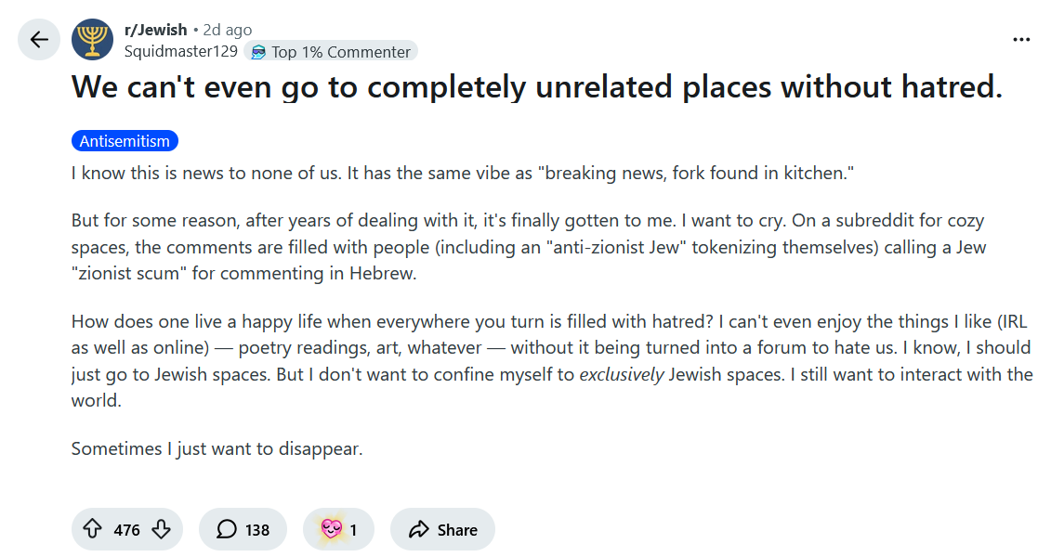1051x557 pixels.
Task: Open the r/Jewish subreddit link
Action: tap(155, 30)
